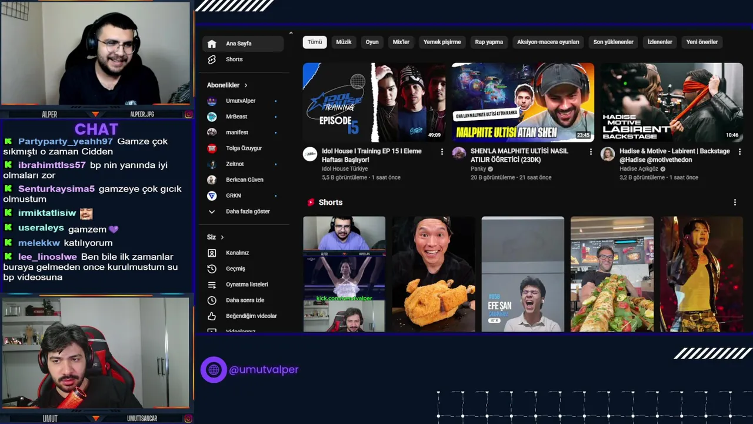Open SHEN'LA MALPHITE ULTİSİ video title
The width and height of the screenshot is (753, 424).
point(519,155)
